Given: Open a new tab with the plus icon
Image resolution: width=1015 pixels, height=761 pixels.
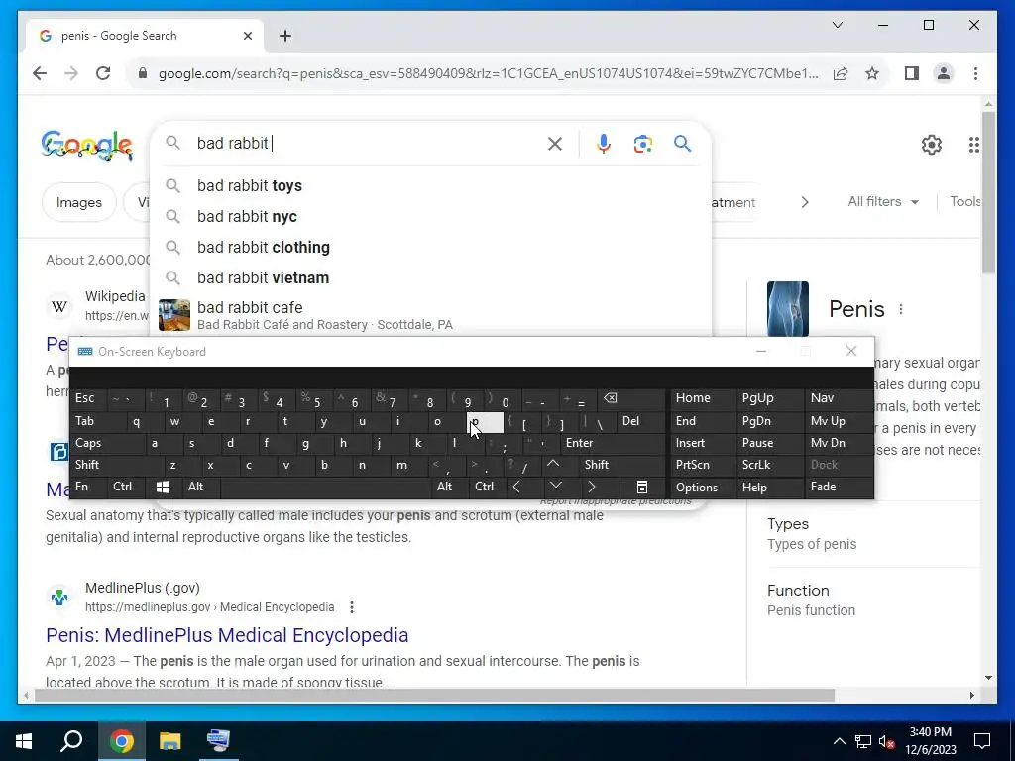Looking at the screenshot, I should (285, 36).
